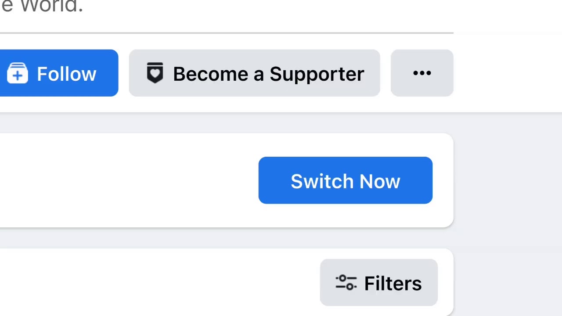The height and width of the screenshot is (316, 562).
Task: Click the 'Become a Supporter' text label
Action: pos(269,74)
